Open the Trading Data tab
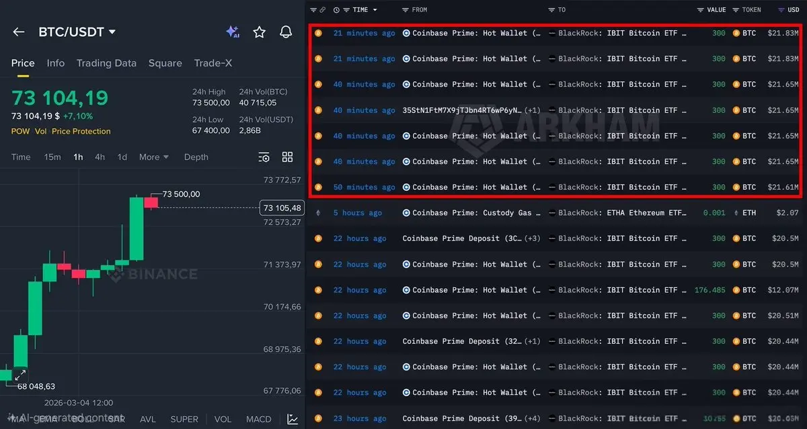Viewport: 807px width, 429px height. click(x=106, y=63)
